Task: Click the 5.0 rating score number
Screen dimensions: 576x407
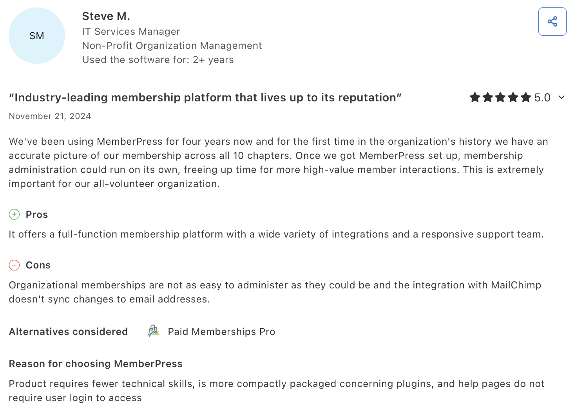Action: click(542, 97)
